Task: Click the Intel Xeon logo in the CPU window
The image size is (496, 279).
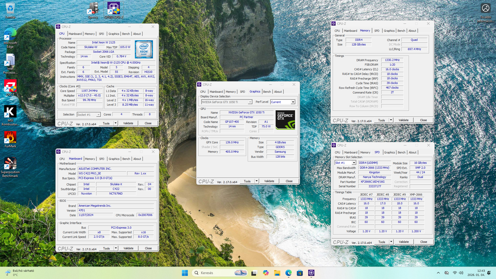Action: click(144, 49)
